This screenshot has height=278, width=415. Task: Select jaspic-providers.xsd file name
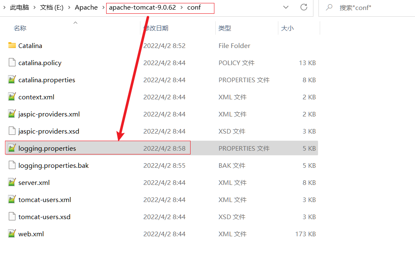click(49, 131)
